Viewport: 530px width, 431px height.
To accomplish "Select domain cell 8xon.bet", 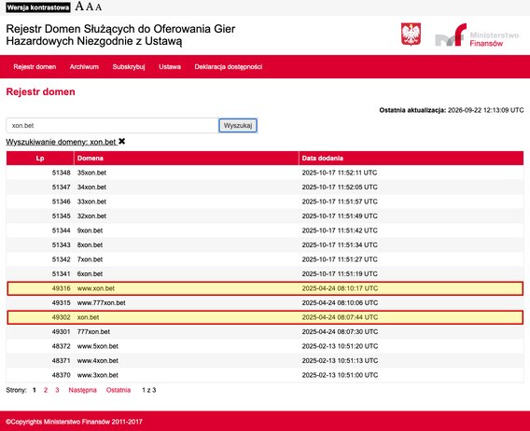I will coord(90,244).
